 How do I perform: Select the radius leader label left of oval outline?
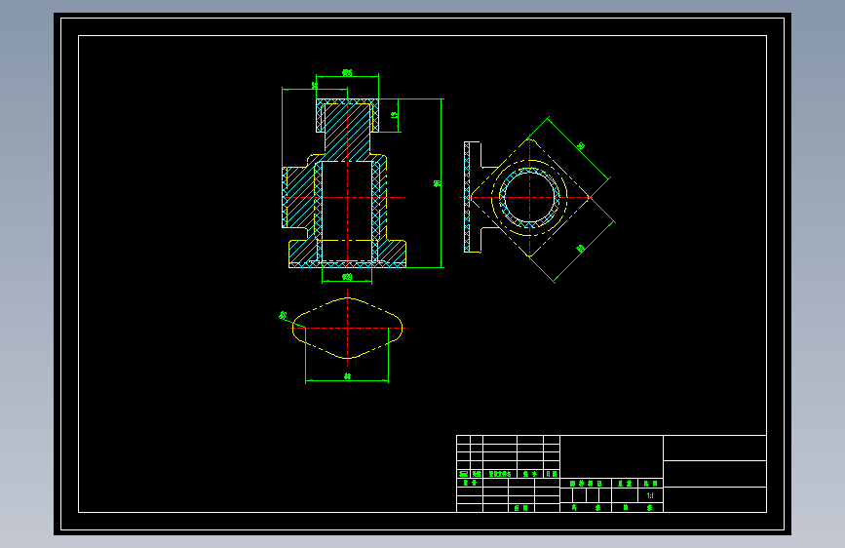click(x=283, y=316)
